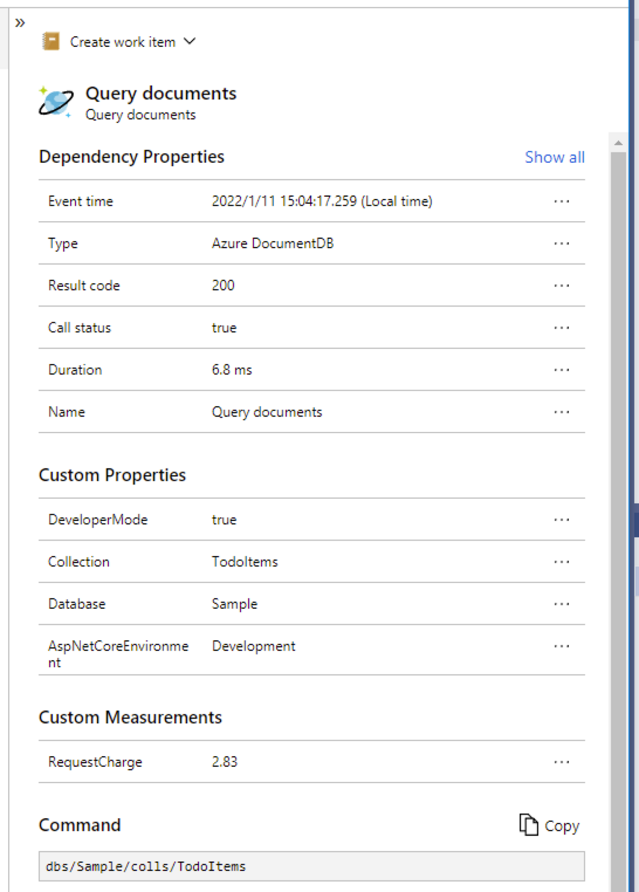
Task: Open ellipsis menu for Event time row
Action: [561, 201]
